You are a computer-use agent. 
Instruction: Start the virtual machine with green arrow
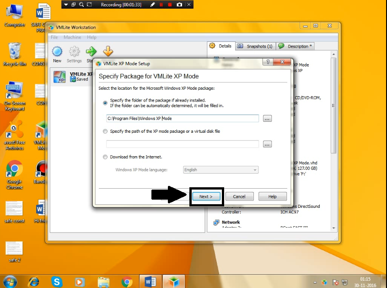click(x=91, y=52)
